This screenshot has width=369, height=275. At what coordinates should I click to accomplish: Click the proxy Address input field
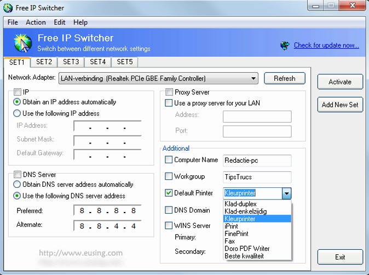pos(257,117)
